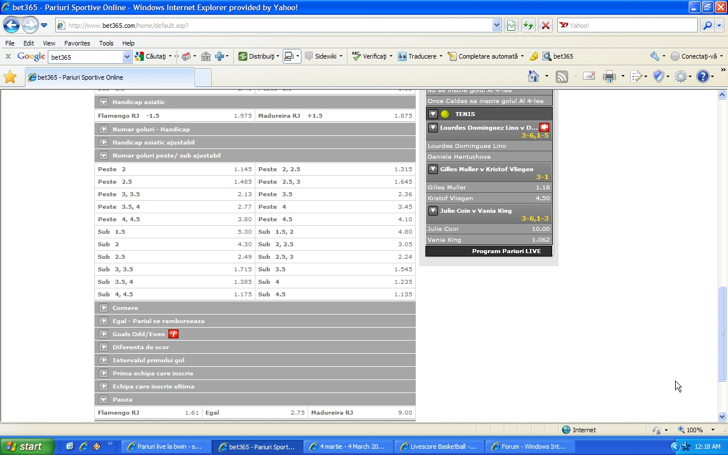Open the Page menu icon

click(x=636, y=76)
